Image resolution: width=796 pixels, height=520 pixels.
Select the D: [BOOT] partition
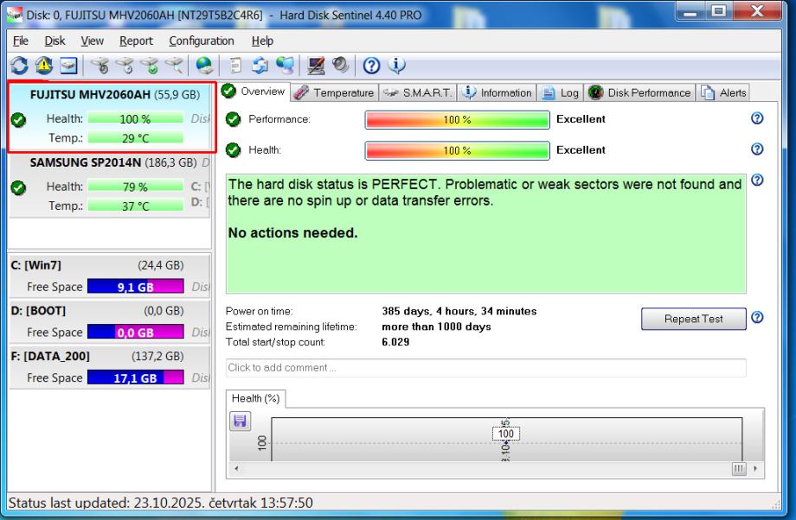tap(110, 321)
